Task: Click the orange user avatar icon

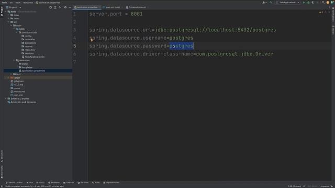Action: 328,3
